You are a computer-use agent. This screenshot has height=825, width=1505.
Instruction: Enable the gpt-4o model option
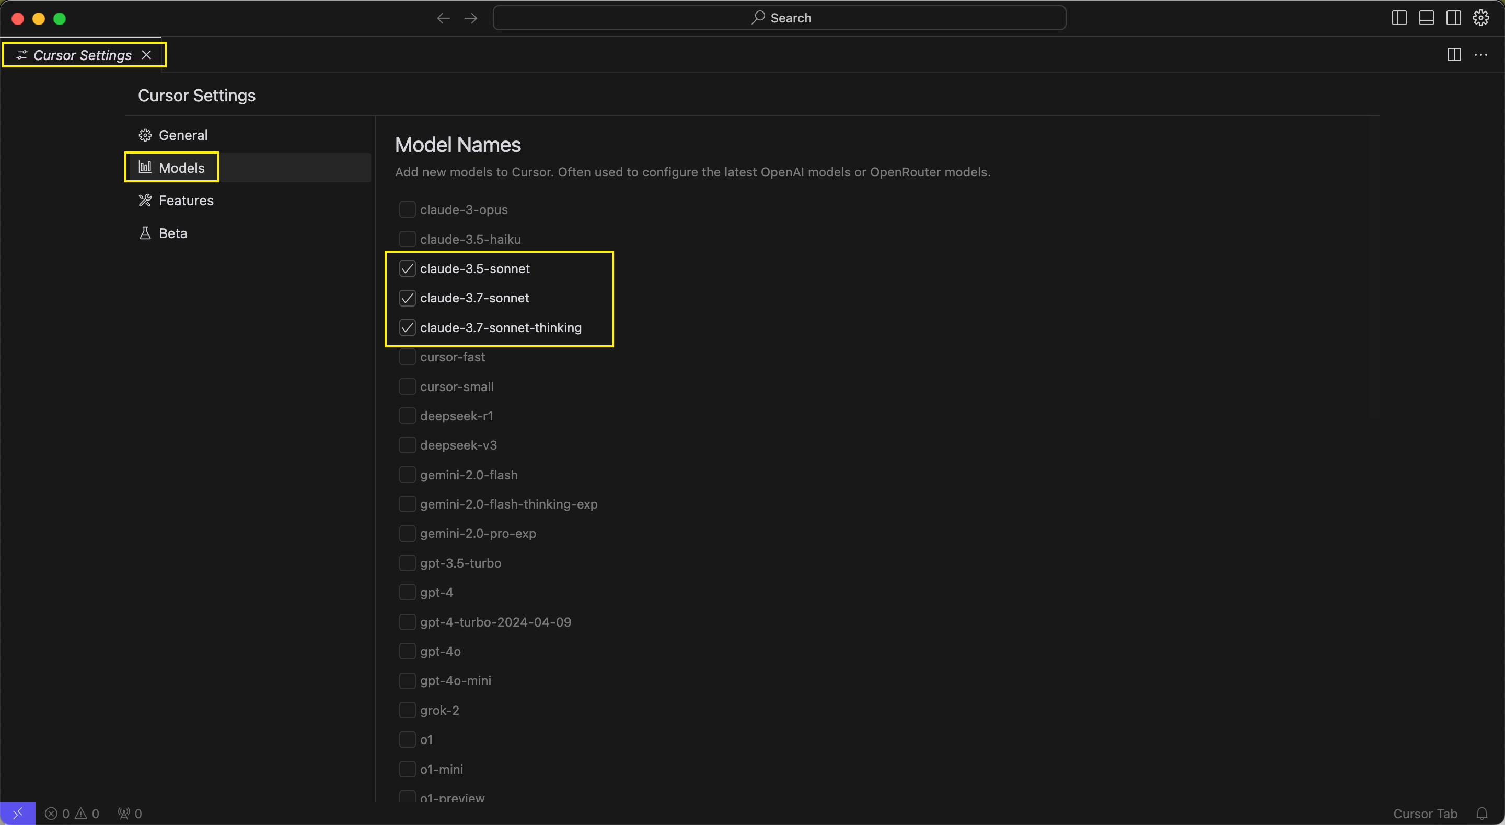point(408,651)
